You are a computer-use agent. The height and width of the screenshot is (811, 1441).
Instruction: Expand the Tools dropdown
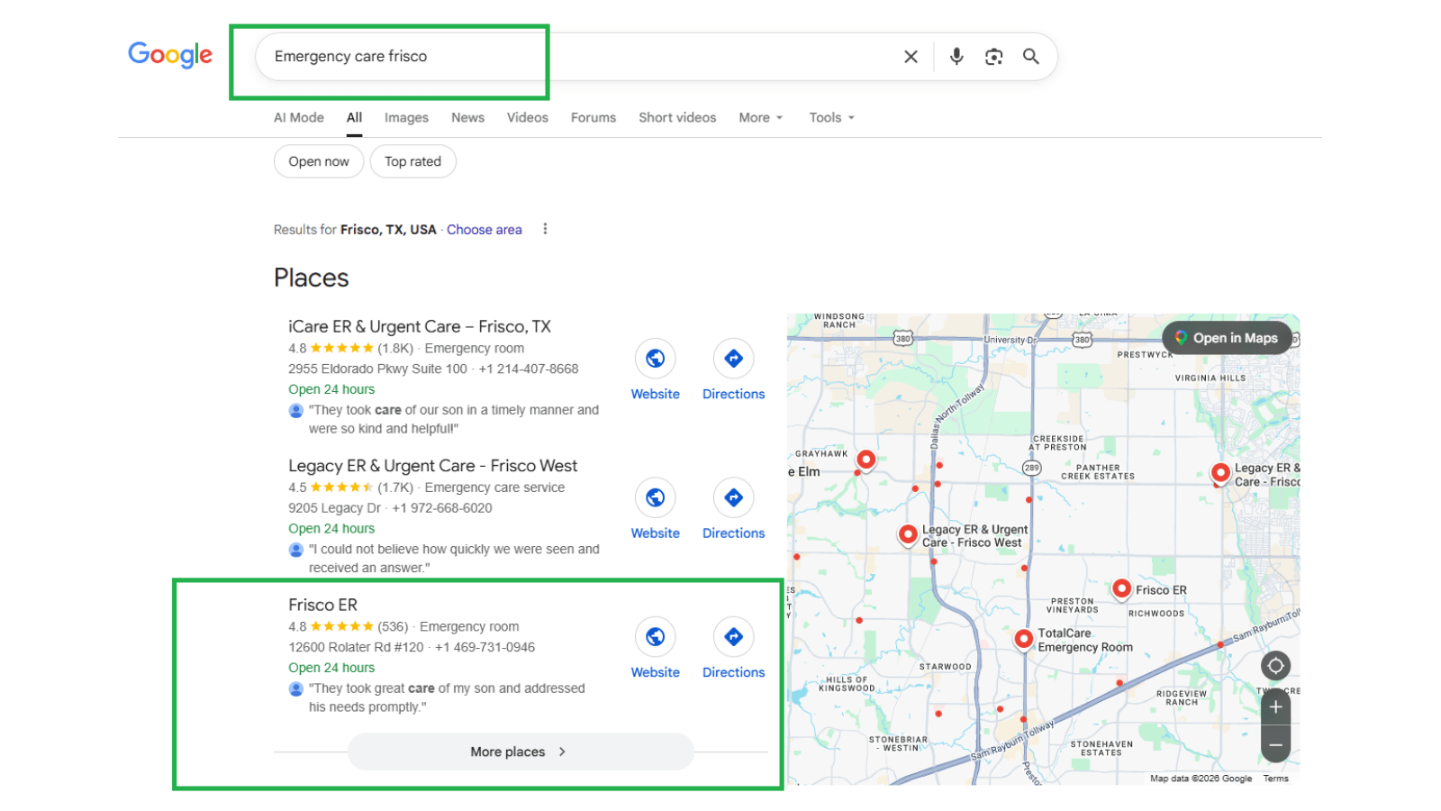831,117
